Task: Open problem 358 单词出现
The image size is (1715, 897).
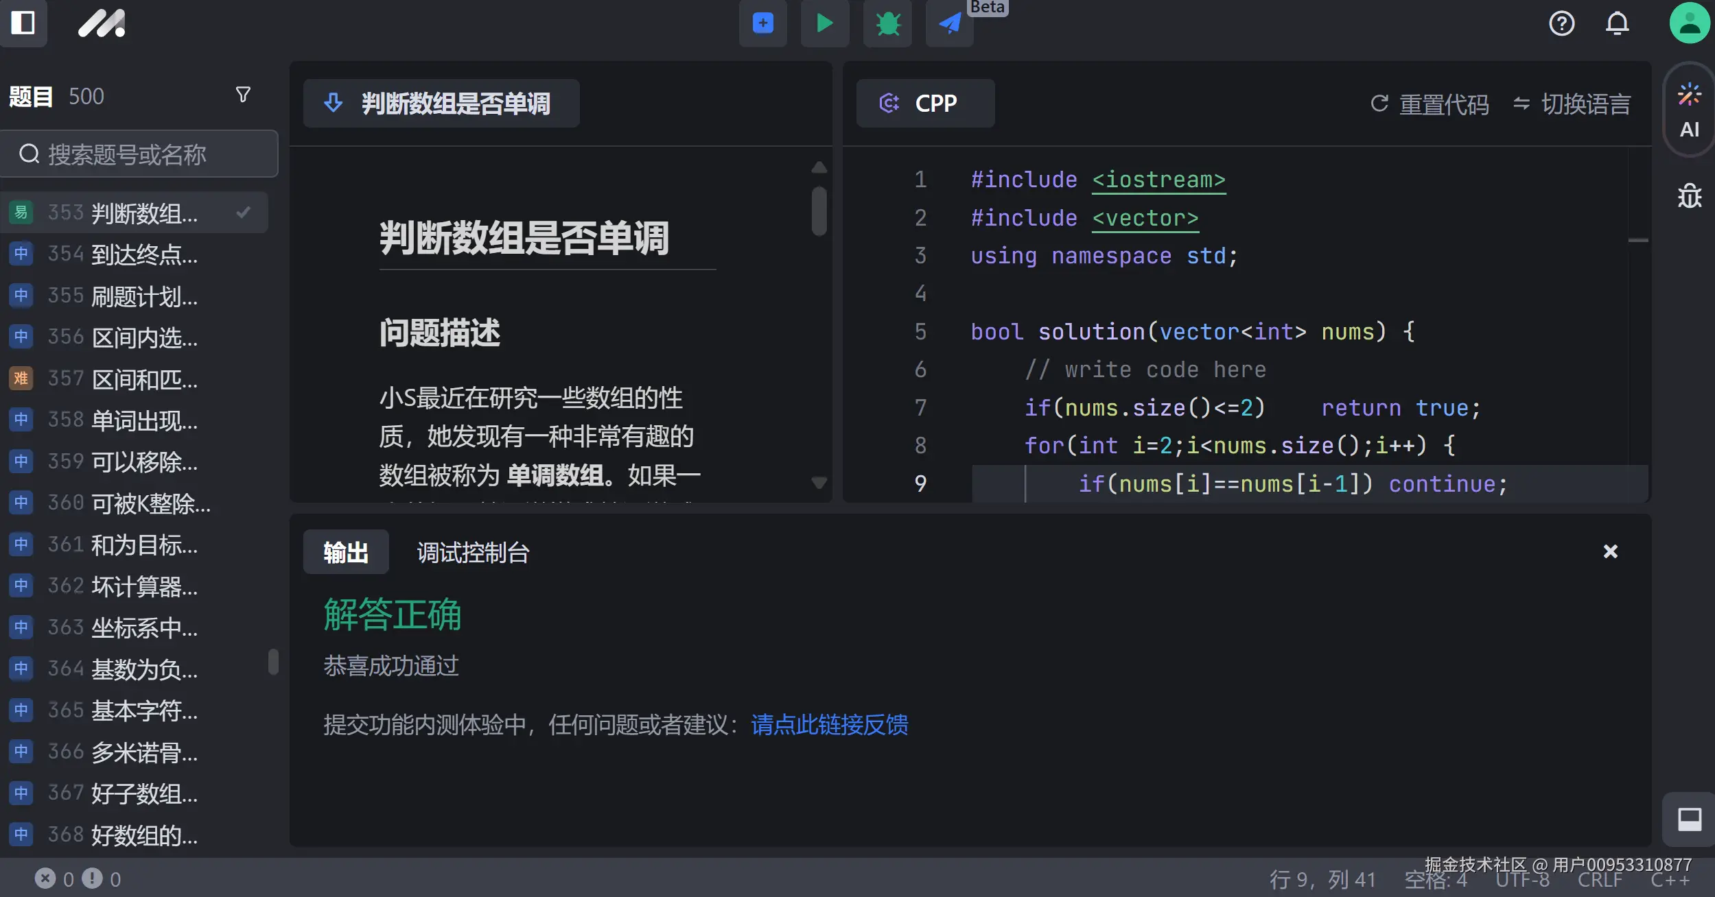Action: (135, 420)
